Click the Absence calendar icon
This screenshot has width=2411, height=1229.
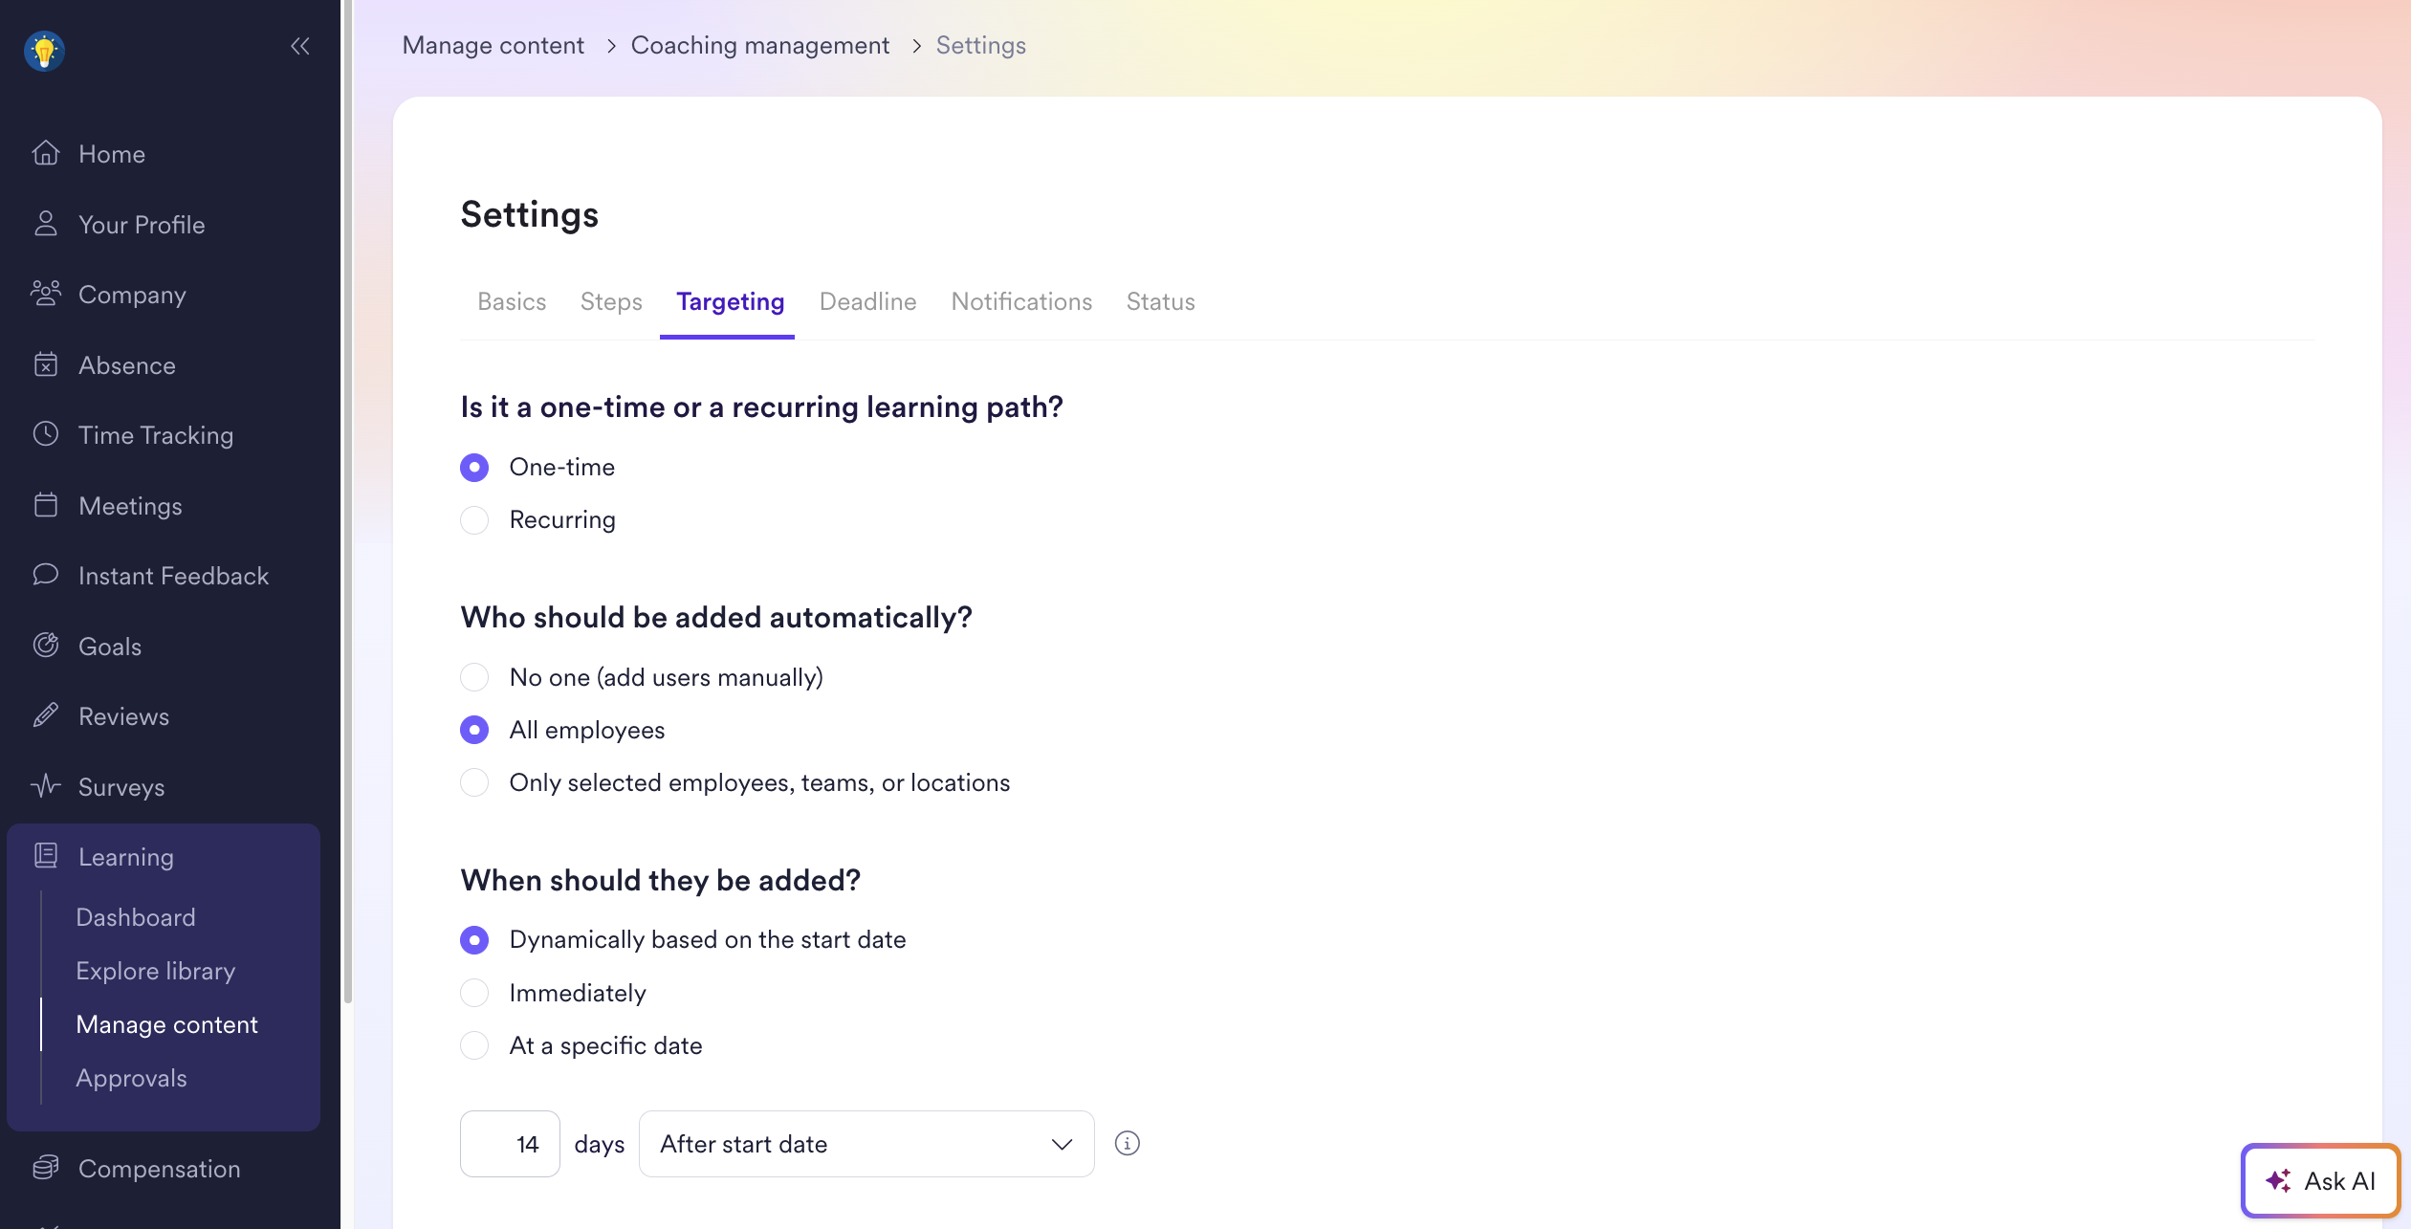click(x=46, y=364)
